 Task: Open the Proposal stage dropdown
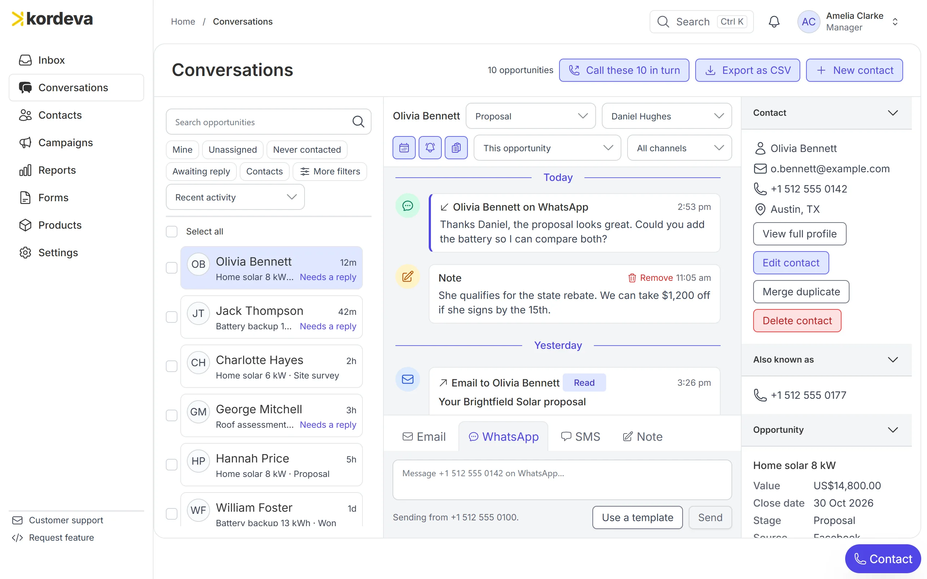(530, 116)
